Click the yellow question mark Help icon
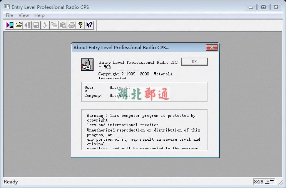Image resolution: width=286 pixels, height=188 pixels. (x=80, y=25)
